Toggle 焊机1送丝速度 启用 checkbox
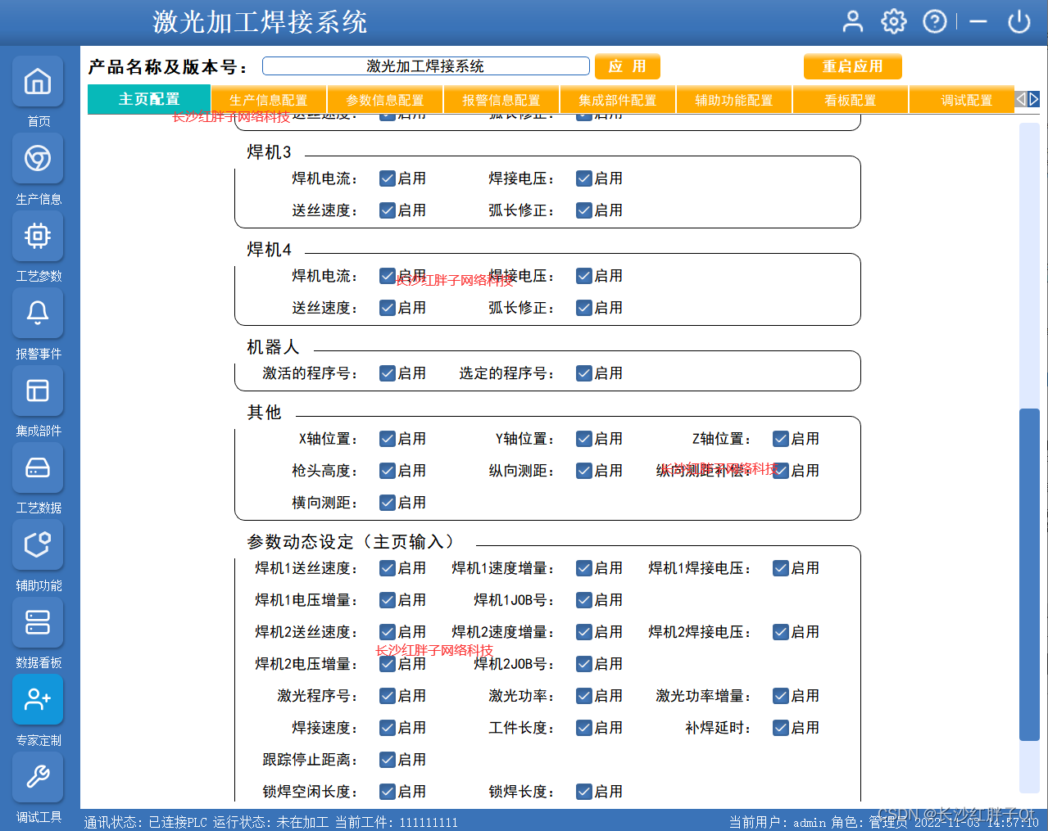Viewport: 1048px width, 831px height. [x=388, y=568]
